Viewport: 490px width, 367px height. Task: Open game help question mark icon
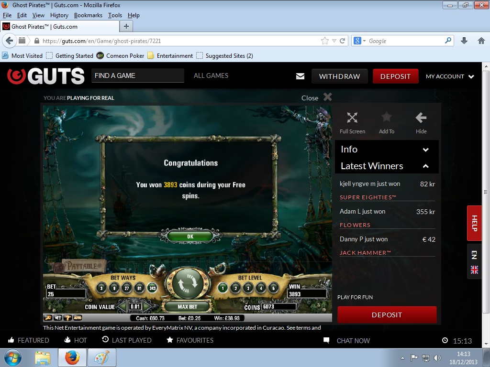(x=67, y=318)
